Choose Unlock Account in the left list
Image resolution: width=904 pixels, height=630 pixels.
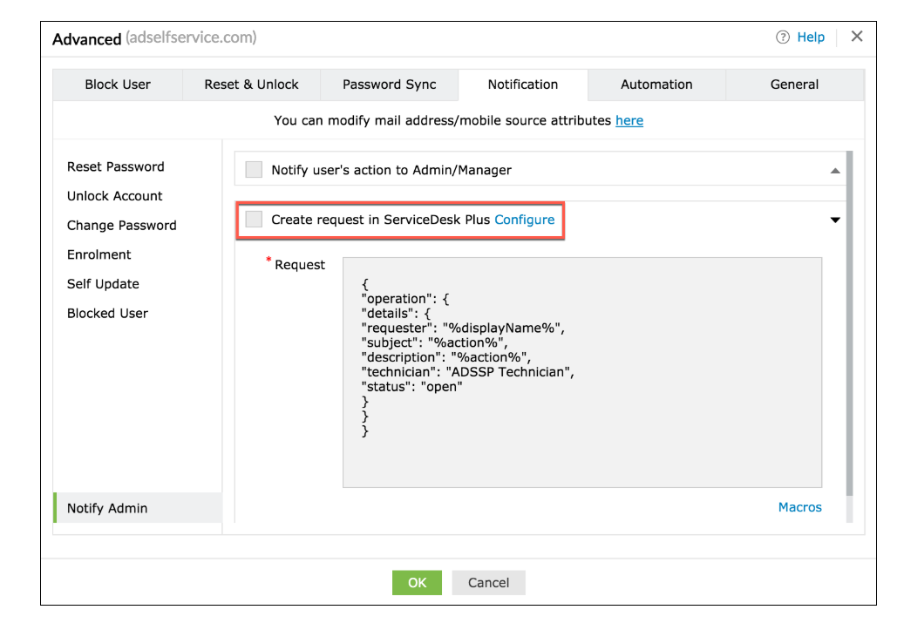pos(115,196)
